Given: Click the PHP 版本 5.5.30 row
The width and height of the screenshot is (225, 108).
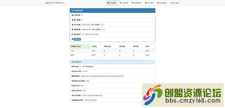Looking at the screenshot, I should point(112,67).
